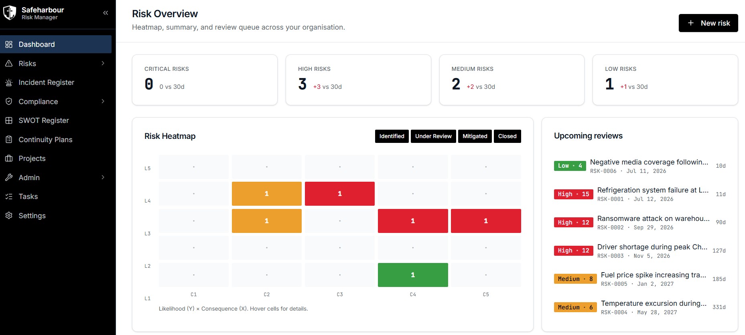
Task: Open the High Risks summary card
Action: pos(358,80)
